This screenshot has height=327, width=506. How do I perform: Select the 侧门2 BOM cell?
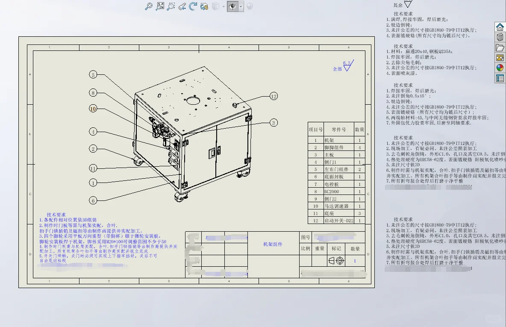339,199
